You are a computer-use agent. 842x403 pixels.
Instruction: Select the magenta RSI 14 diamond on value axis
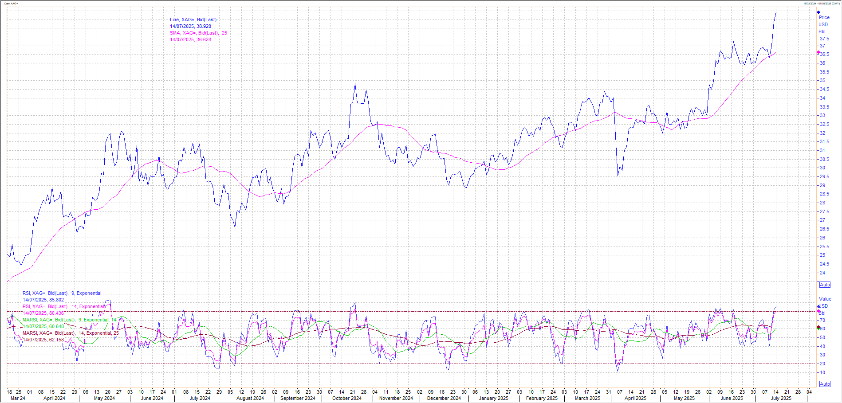818,311
